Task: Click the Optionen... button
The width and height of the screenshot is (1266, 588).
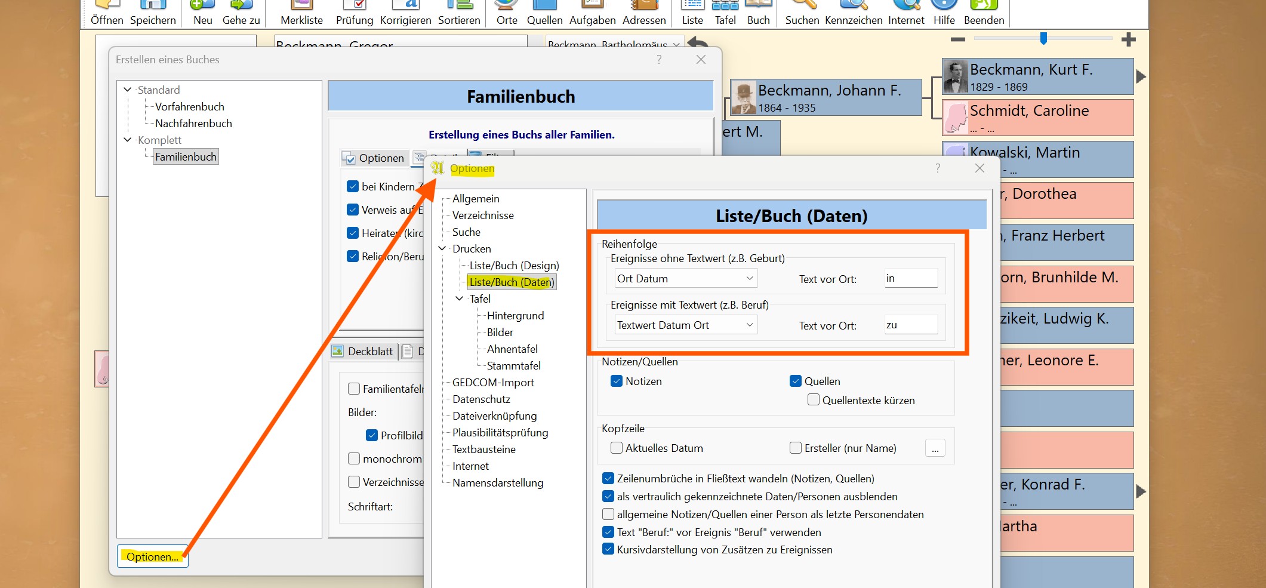Action: coord(152,557)
